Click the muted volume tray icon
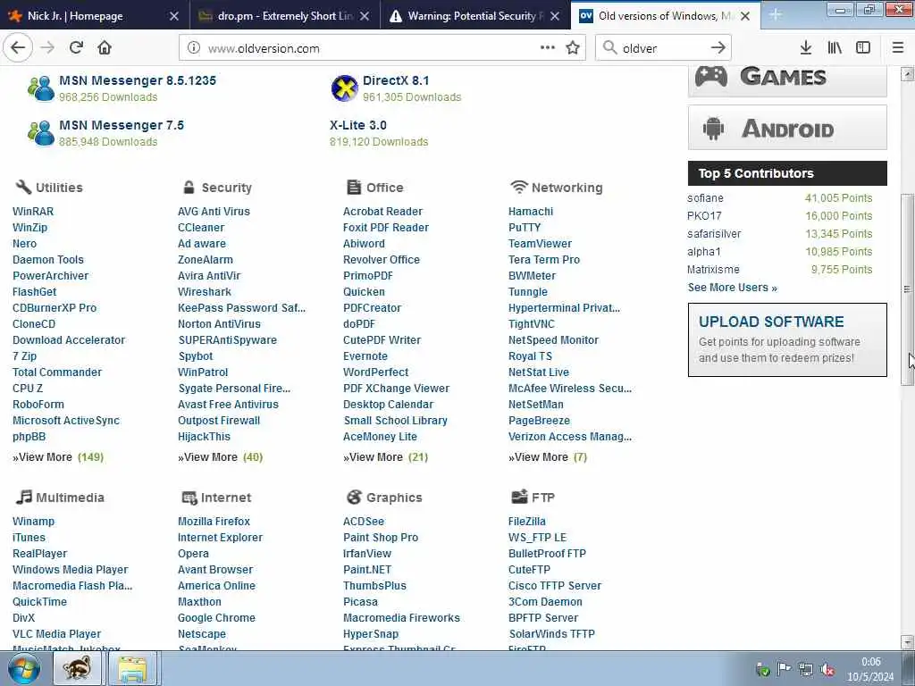 pyautogui.click(x=827, y=670)
